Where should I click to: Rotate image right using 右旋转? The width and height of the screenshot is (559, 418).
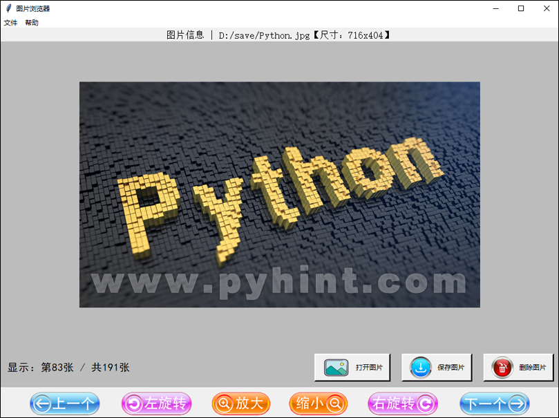pos(404,403)
